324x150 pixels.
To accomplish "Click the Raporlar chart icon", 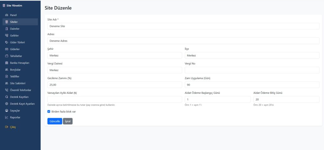I will tap(7, 117).
